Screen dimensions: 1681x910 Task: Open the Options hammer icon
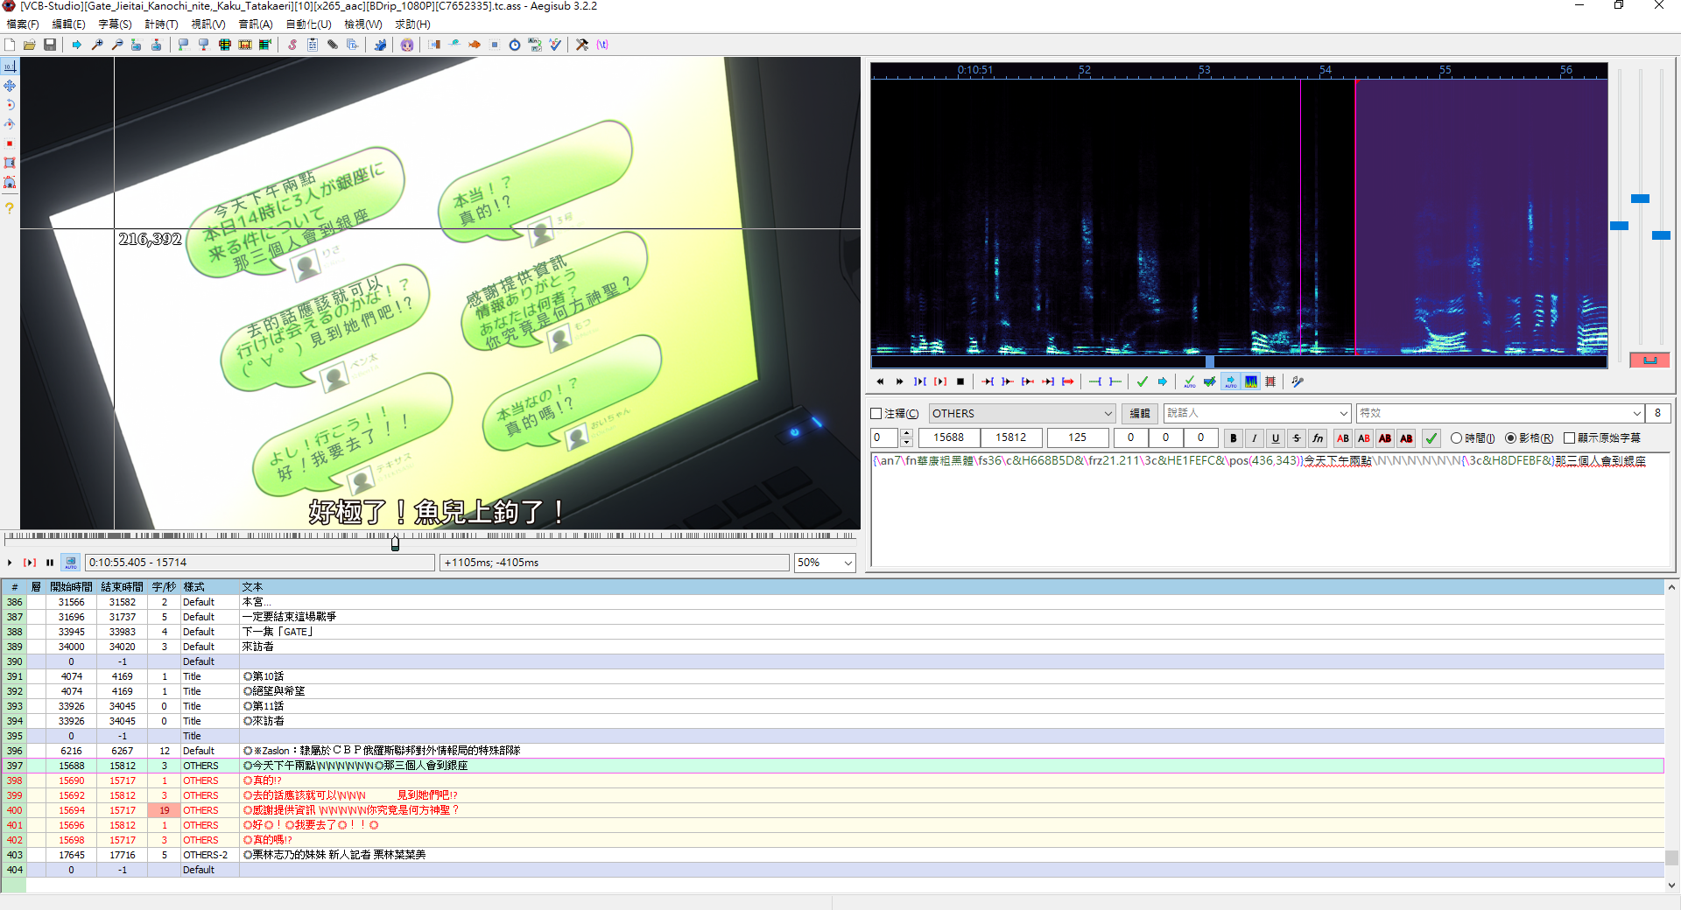(x=582, y=45)
